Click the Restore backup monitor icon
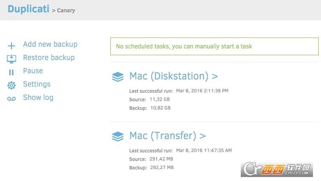The height and width of the screenshot is (181, 321). point(12,59)
